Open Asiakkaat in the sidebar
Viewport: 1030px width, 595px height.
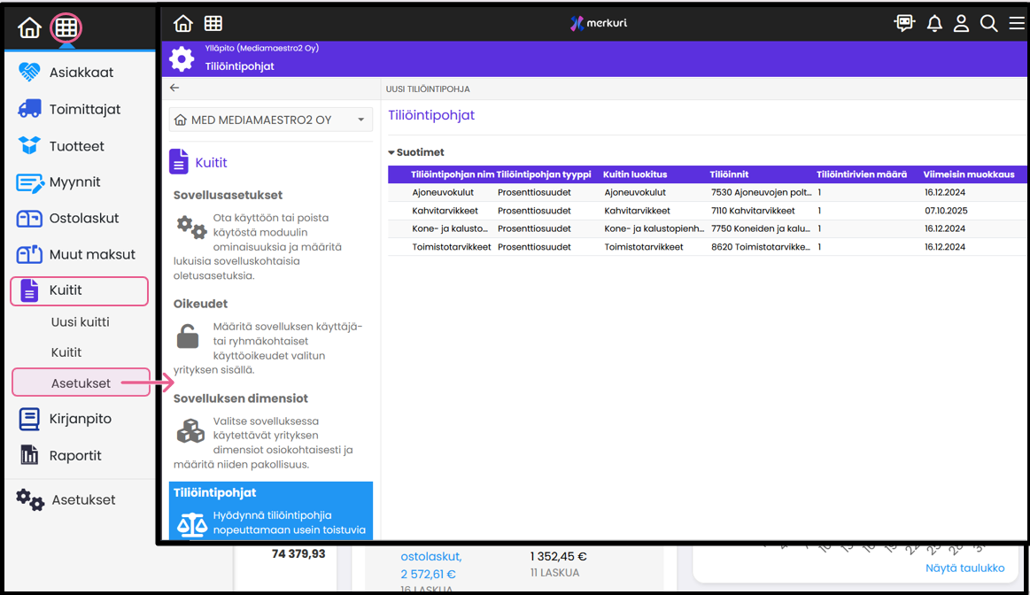(81, 73)
